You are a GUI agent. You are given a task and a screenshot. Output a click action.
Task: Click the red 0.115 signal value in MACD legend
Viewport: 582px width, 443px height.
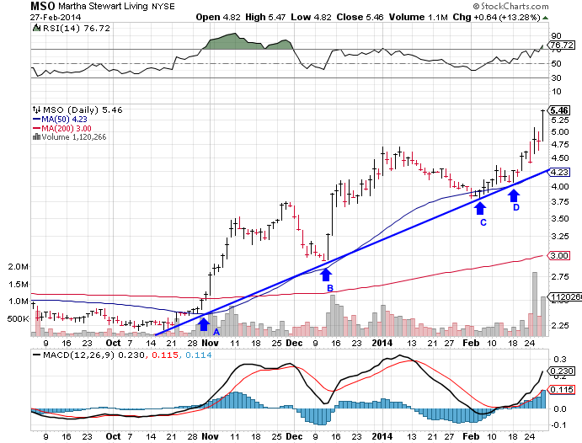pyautogui.click(x=165, y=355)
